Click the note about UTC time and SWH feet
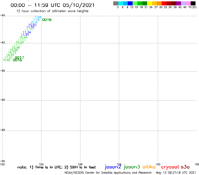 [56, 167]
